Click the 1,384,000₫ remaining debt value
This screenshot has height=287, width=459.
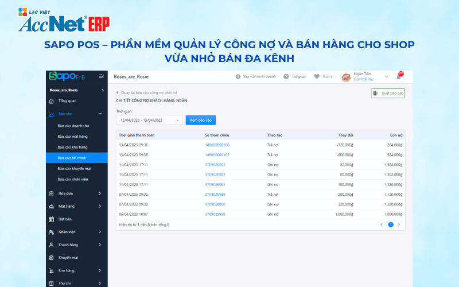(394, 165)
